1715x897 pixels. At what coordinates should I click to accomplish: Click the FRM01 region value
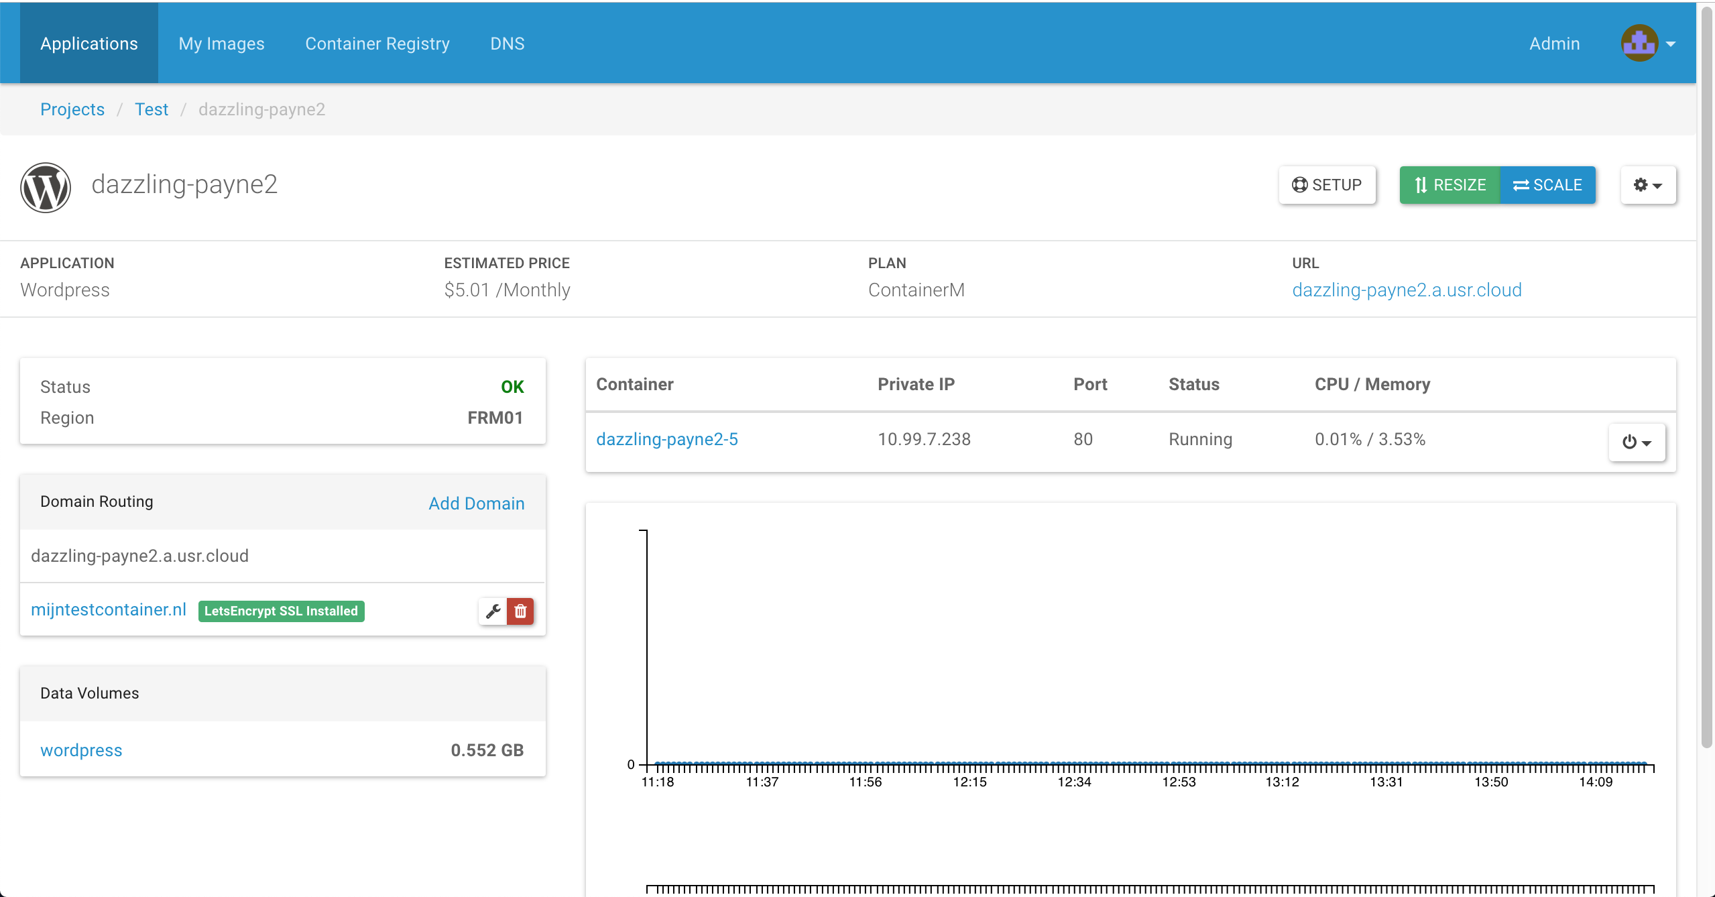click(x=495, y=418)
